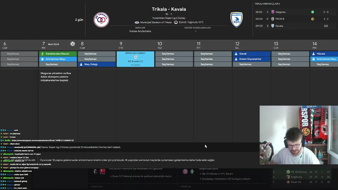
Task: Click the PAOK B team badge
Action: click(x=273, y=19)
